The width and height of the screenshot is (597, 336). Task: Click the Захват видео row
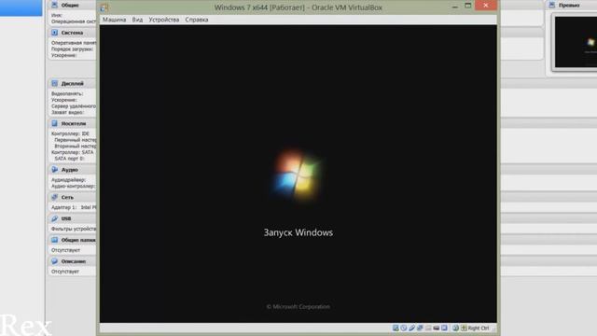coord(67,112)
